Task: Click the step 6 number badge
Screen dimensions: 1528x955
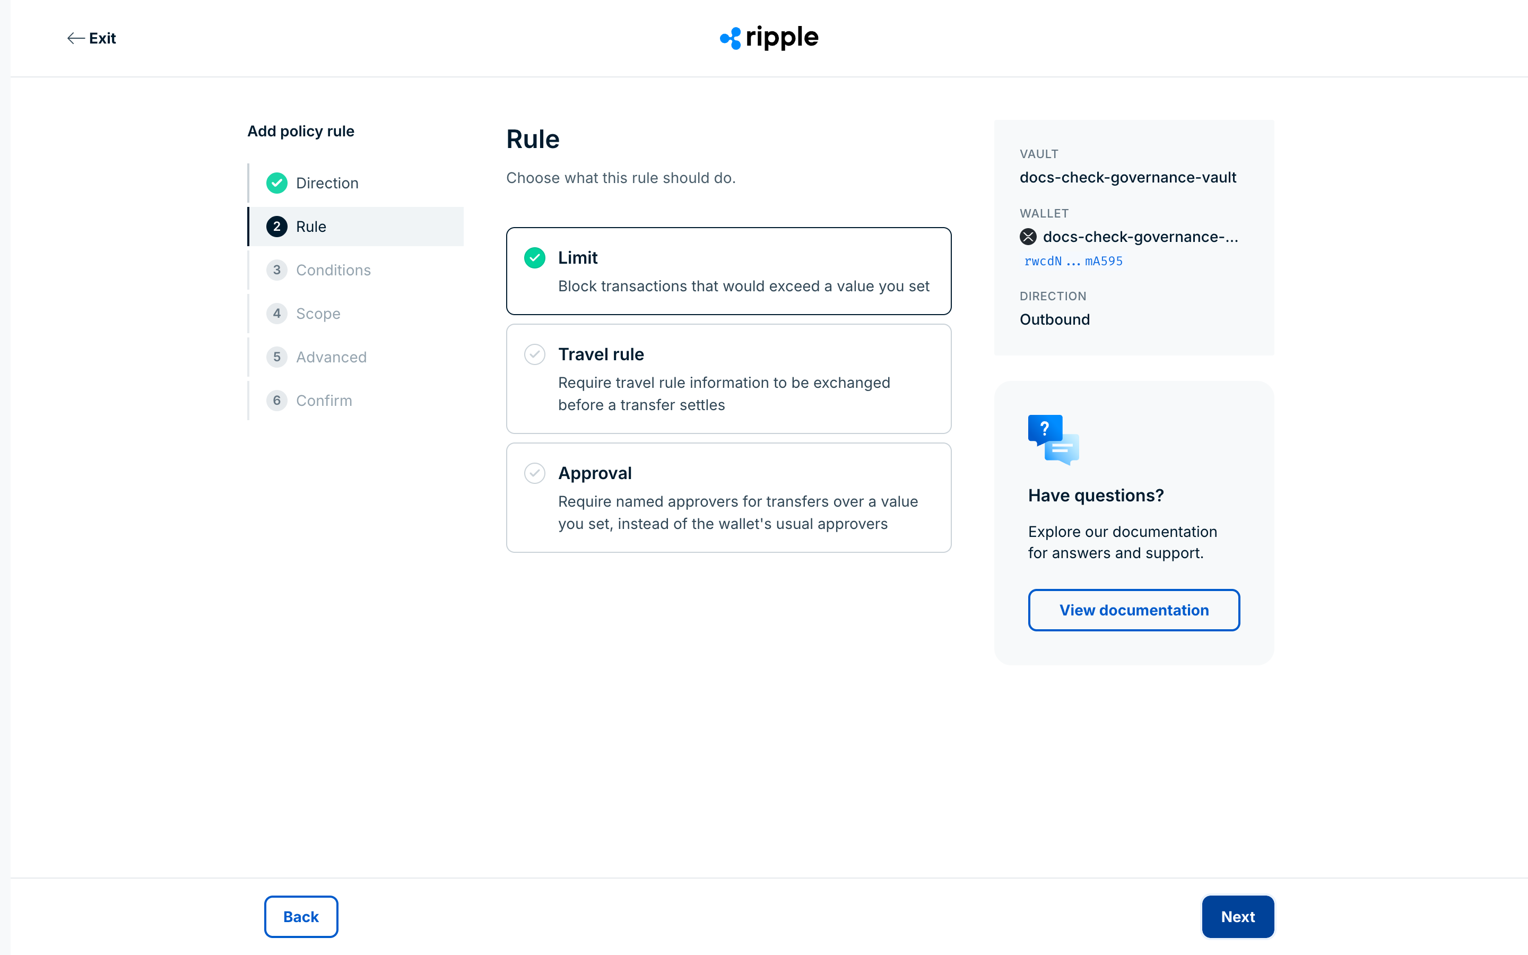Action: pos(276,401)
